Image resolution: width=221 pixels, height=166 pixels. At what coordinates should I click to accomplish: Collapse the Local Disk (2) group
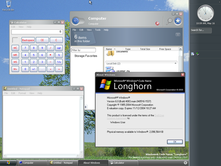tap(175, 63)
